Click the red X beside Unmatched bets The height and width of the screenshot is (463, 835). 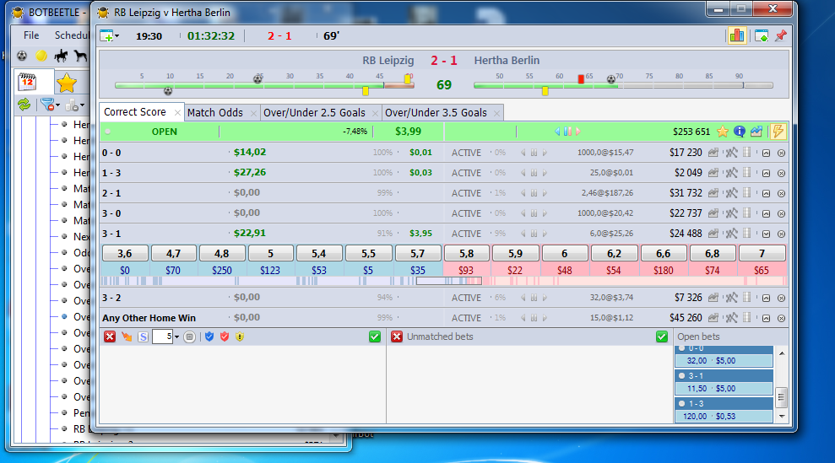(397, 336)
